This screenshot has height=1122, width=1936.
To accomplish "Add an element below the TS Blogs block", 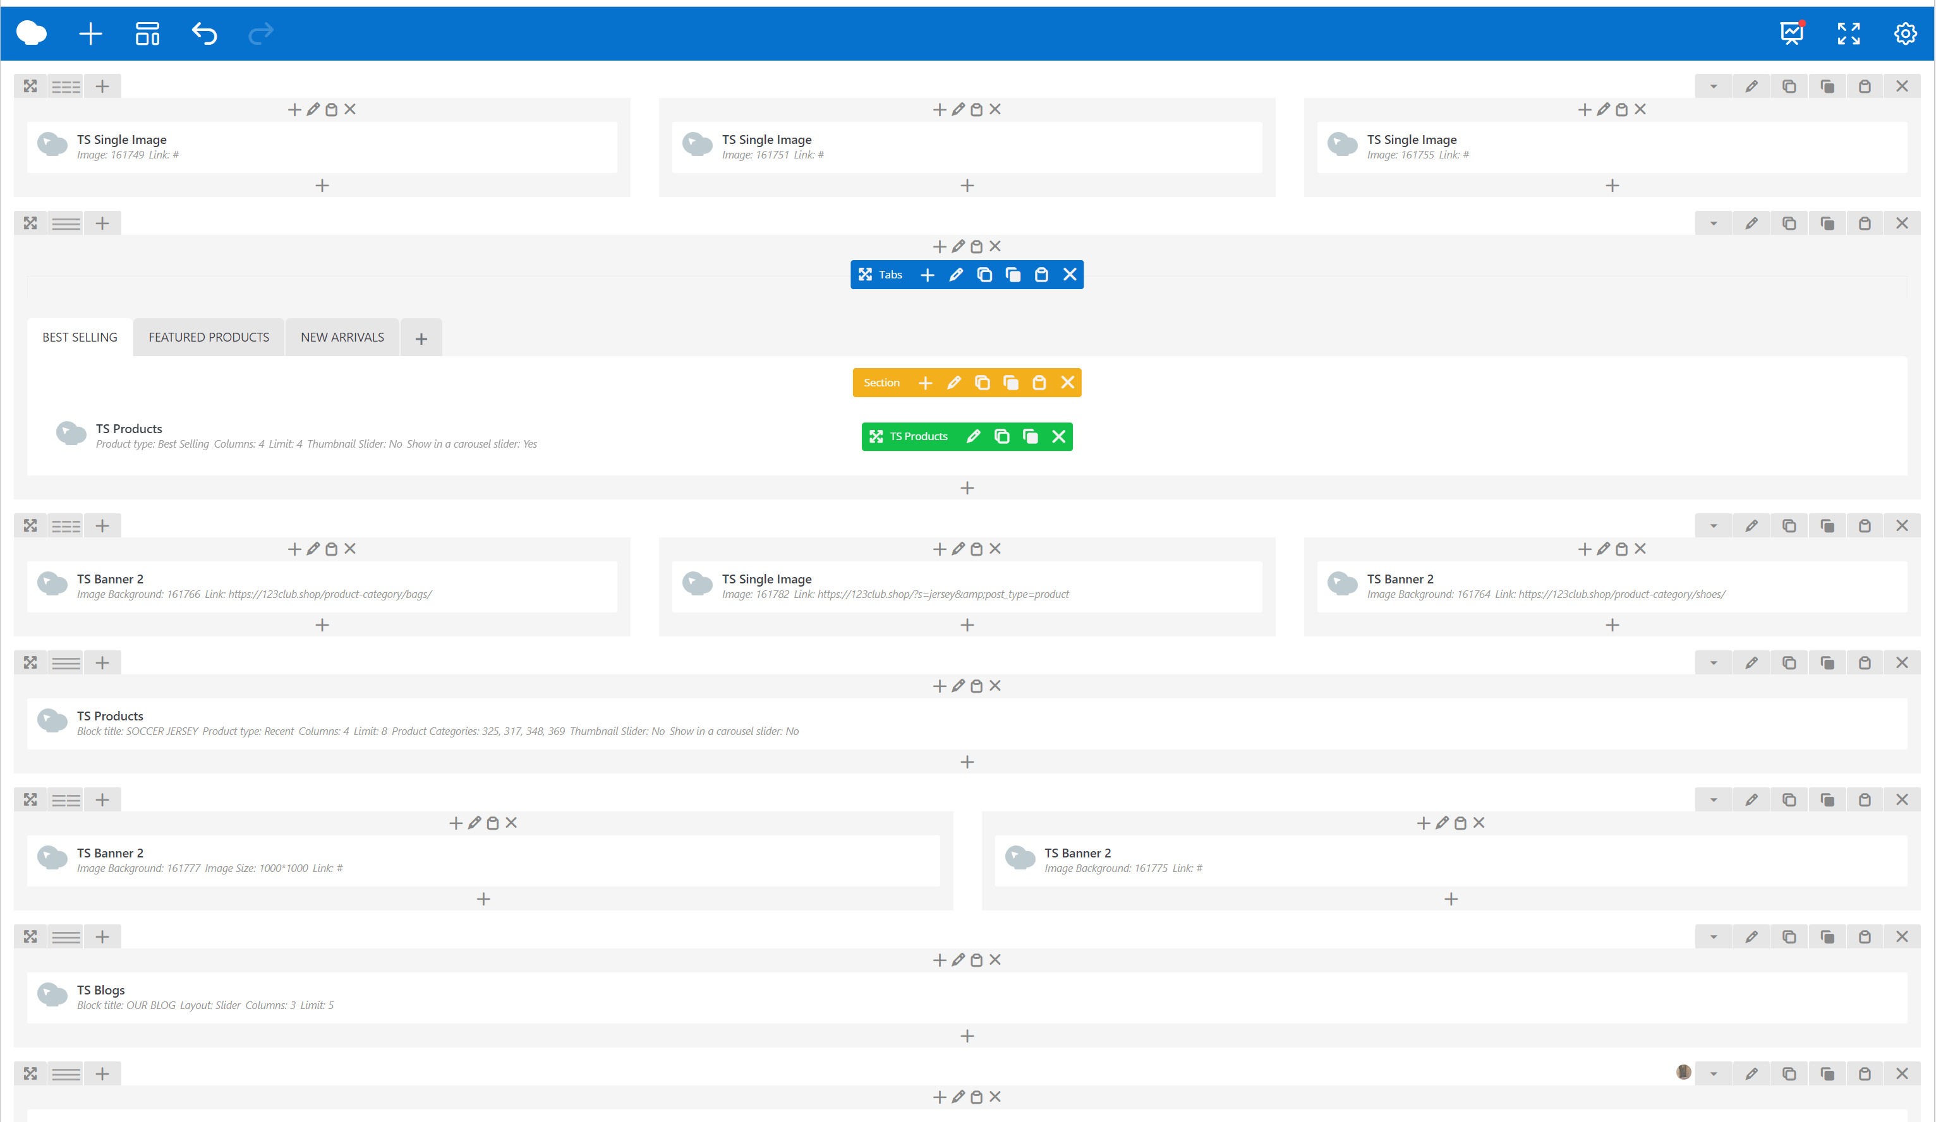I will (967, 1035).
